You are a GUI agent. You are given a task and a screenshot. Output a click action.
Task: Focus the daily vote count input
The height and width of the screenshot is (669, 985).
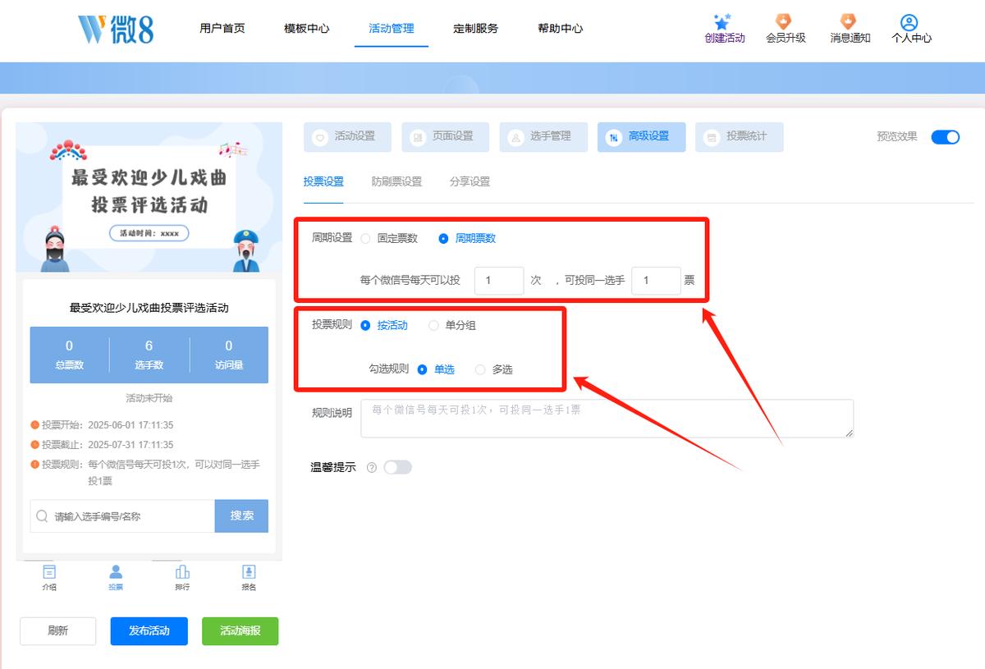[x=499, y=281]
